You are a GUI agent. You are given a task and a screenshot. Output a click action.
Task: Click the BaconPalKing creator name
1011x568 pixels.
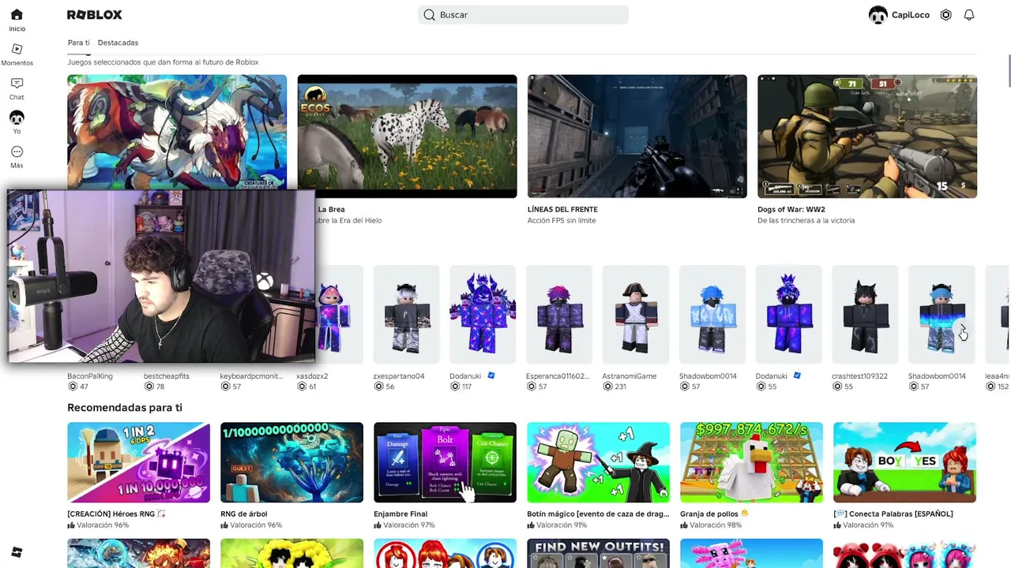point(90,376)
